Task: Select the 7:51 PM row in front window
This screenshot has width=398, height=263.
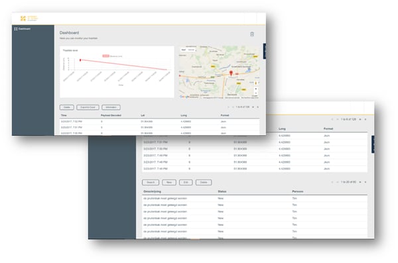Action: [x=159, y=127]
